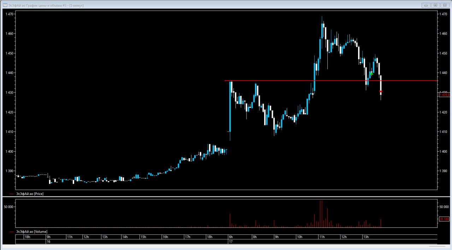Click date label 16 on the time axis

coord(49,242)
